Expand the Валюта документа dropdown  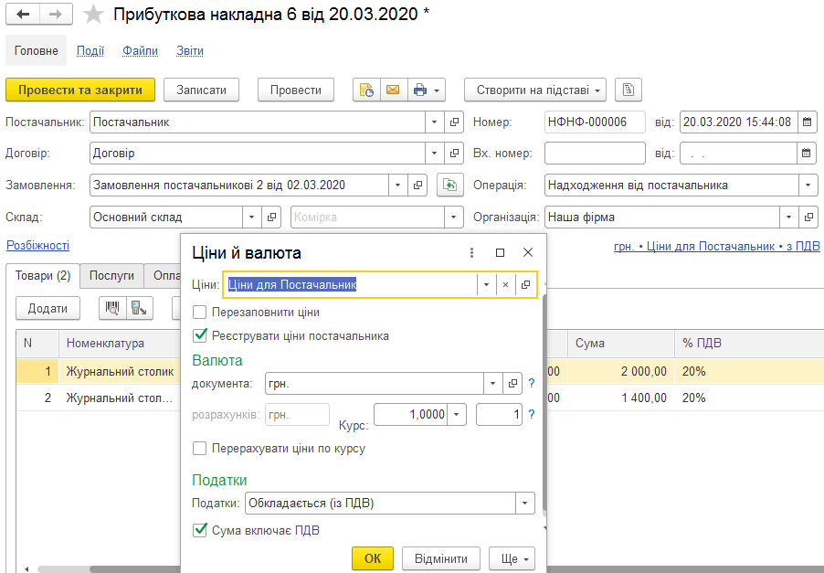click(x=493, y=383)
